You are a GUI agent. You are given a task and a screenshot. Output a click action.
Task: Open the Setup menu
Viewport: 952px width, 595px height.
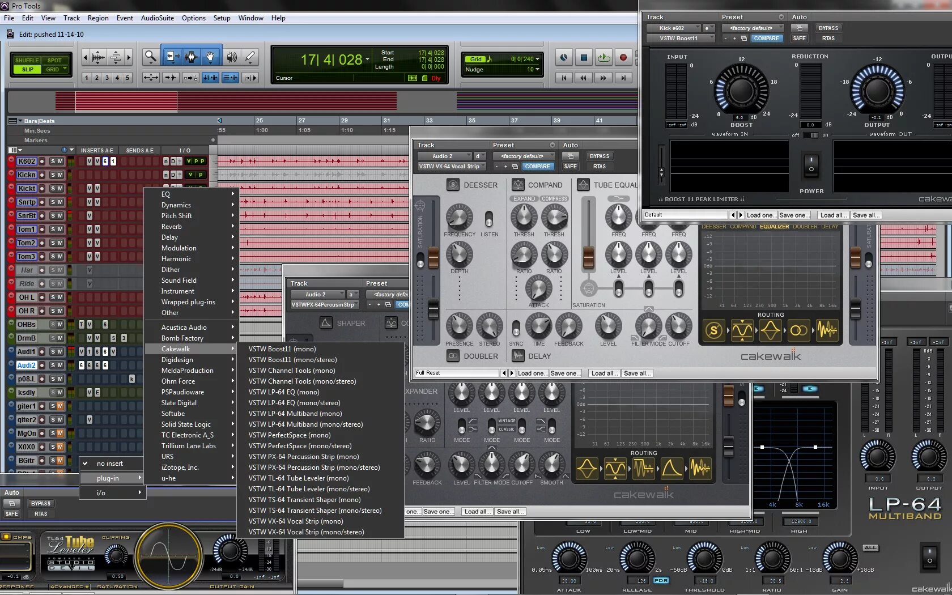[222, 18]
